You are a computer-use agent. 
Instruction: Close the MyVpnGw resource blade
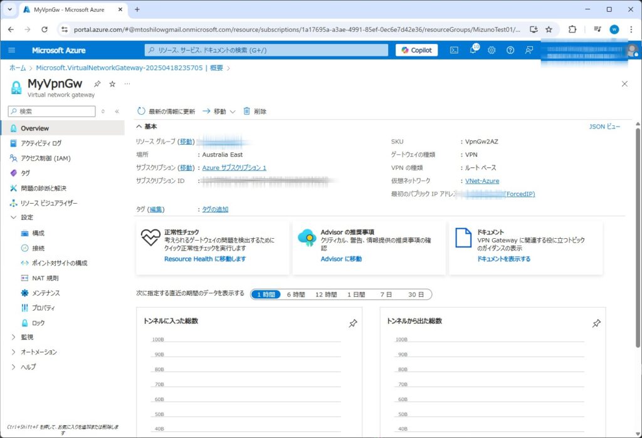coord(624,84)
